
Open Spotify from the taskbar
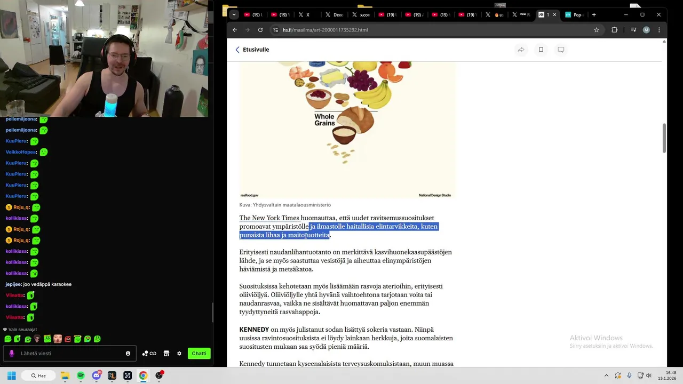[x=81, y=375]
